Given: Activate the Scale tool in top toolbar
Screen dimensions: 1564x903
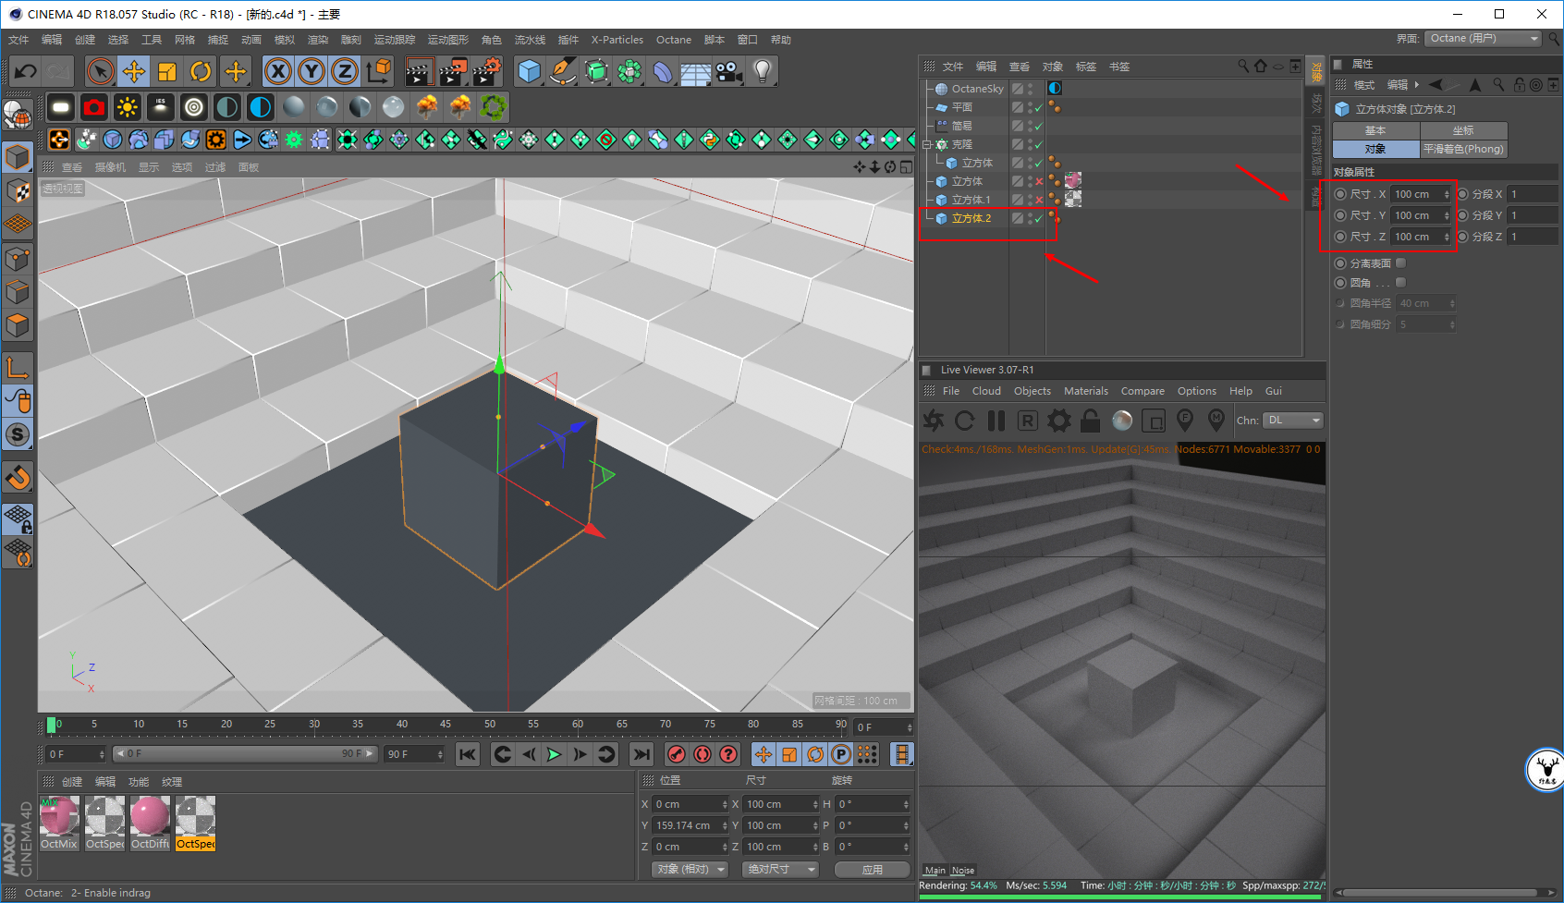Looking at the screenshot, I should pyautogui.click(x=167, y=71).
